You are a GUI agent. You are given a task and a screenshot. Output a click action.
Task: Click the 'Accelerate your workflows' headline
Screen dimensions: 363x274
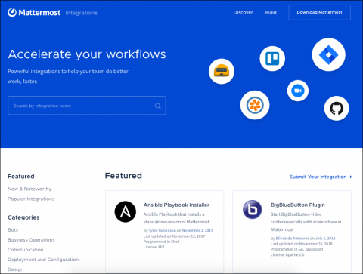(87, 54)
